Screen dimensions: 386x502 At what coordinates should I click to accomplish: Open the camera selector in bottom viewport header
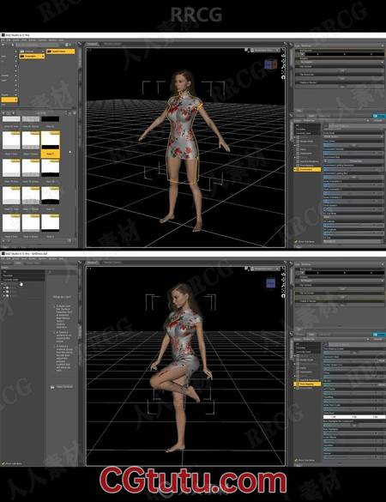(x=264, y=269)
